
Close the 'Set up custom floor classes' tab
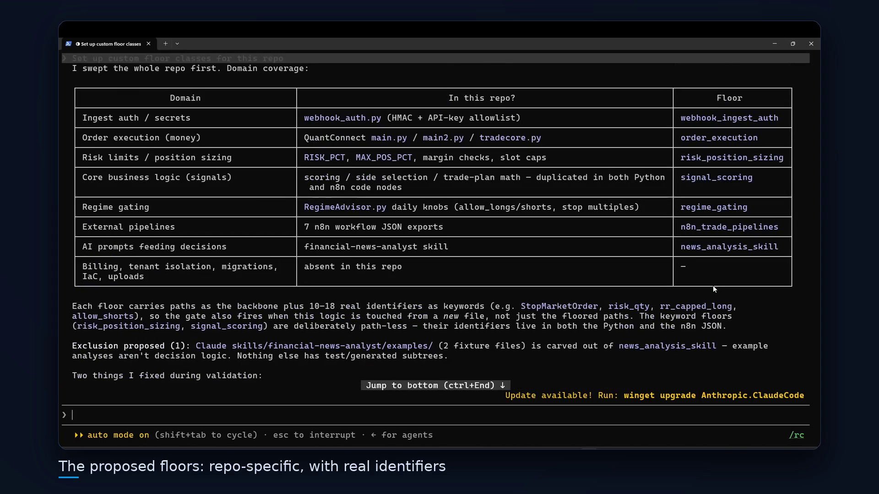click(x=148, y=44)
